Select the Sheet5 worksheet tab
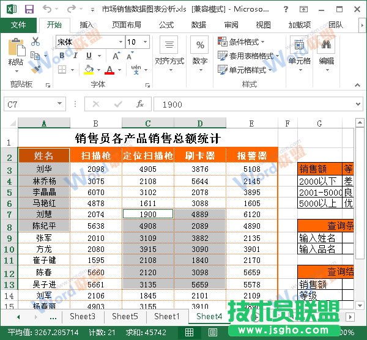The image size is (367, 340). pyautogui.click(x=125, y=317)
